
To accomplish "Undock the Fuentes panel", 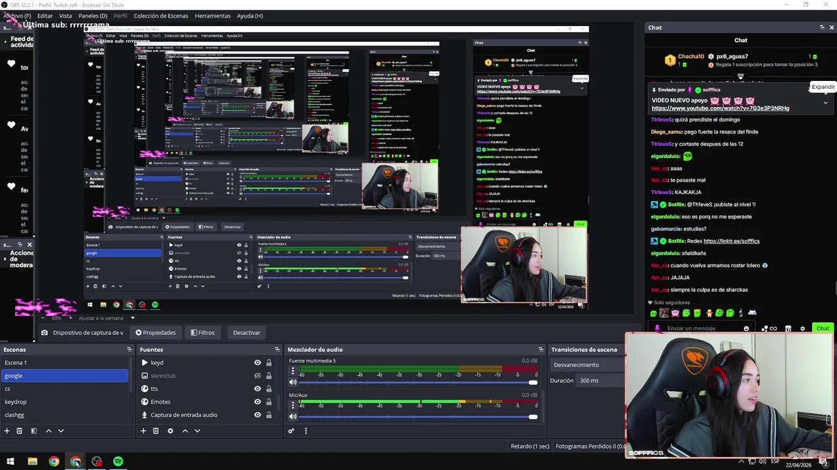I will pos(276,350).
